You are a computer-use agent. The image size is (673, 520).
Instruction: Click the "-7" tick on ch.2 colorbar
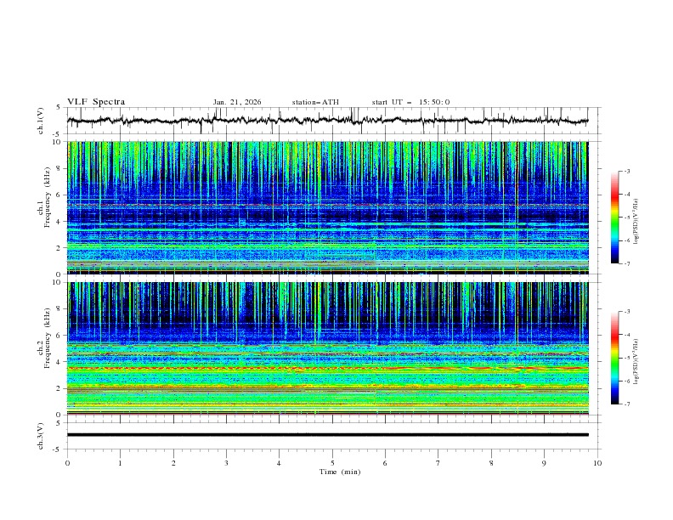coord(626,404)
